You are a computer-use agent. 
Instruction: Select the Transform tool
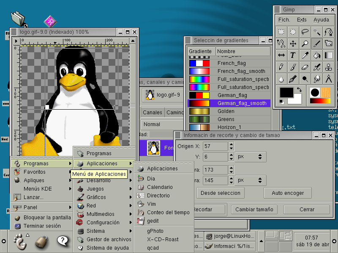(x=329, y=44)
